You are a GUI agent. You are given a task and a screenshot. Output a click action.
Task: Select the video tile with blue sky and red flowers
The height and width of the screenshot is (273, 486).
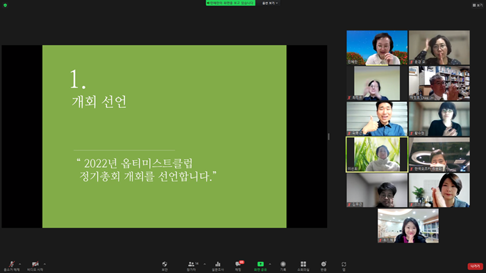click(x=377, y=48)
